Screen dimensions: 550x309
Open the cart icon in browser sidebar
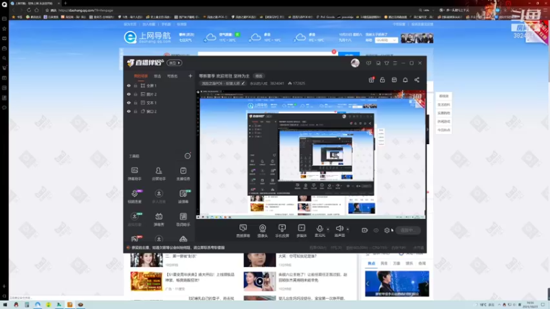(4, 68)
